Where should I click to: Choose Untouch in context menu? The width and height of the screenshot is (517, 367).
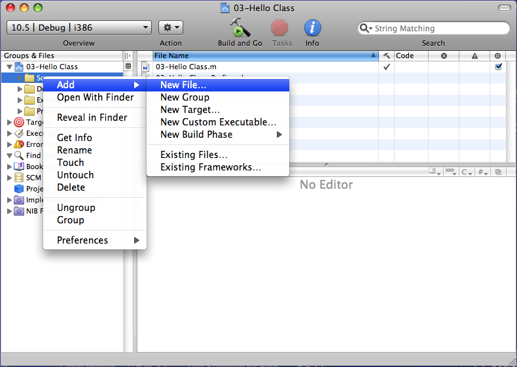(x=95, y=175)
